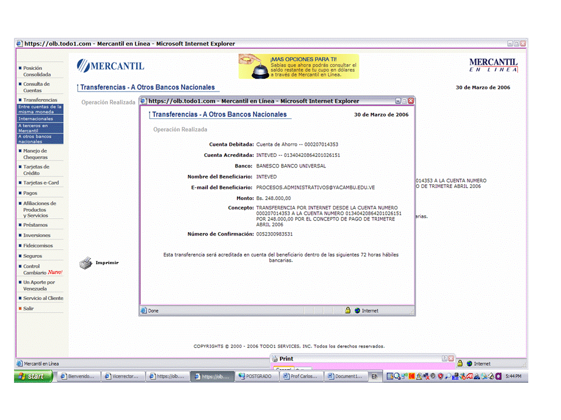Click the 72 horas hábiles notice text

click(x=281, y=257)
